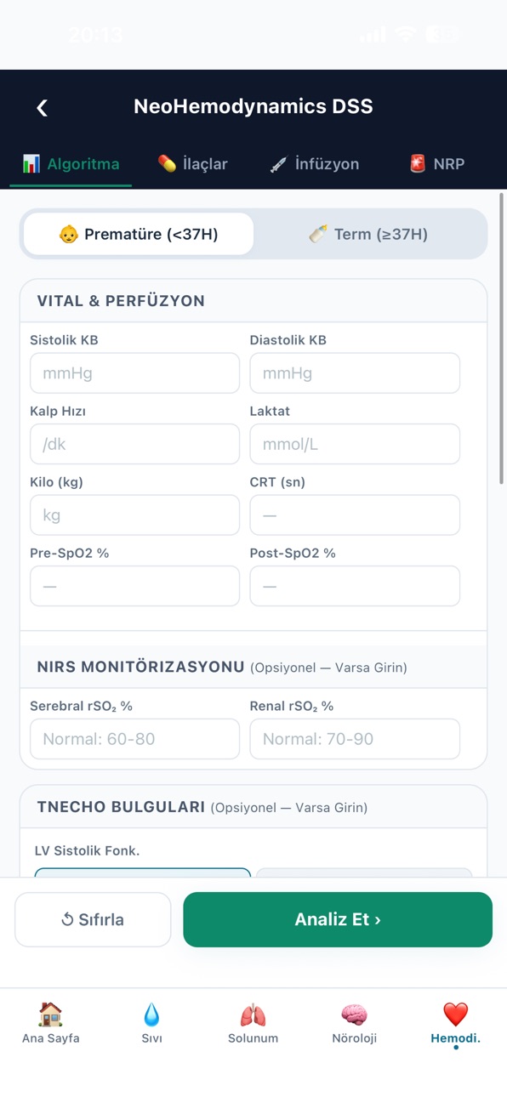Open Nöroloji brain icon
The width and height of the screenshot is (507, 1097).
click(354, 1014)
